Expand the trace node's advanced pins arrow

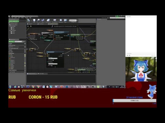(55, 67)
